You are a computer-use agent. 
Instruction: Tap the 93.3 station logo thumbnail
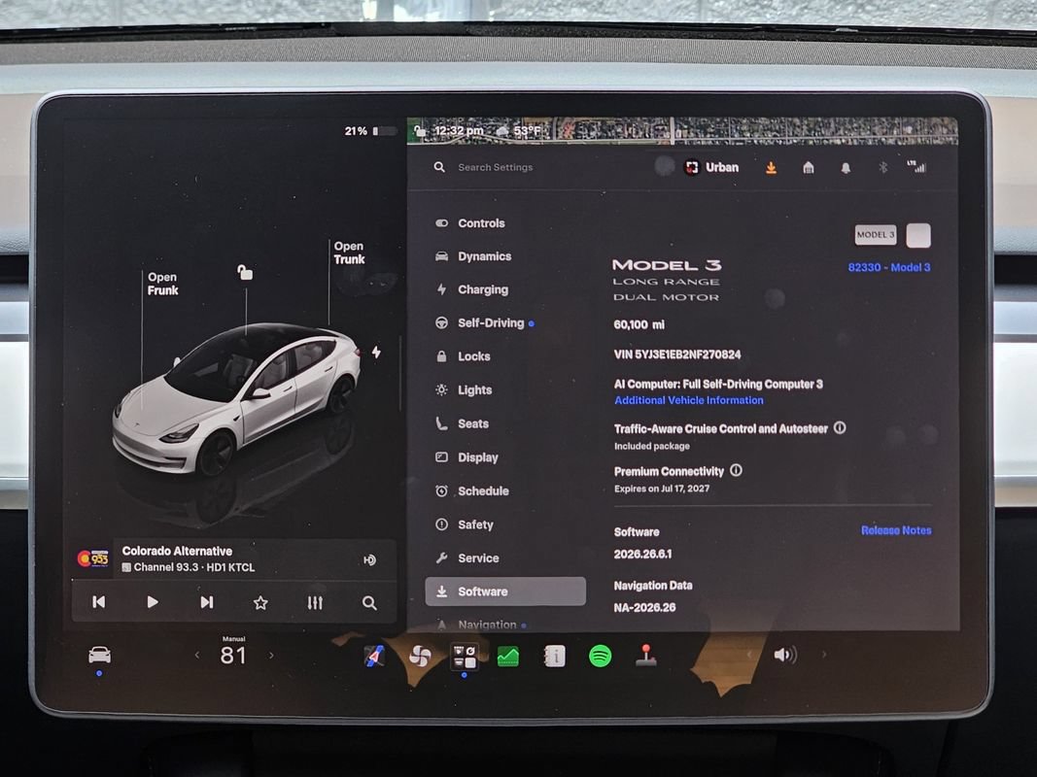(92, 559)
